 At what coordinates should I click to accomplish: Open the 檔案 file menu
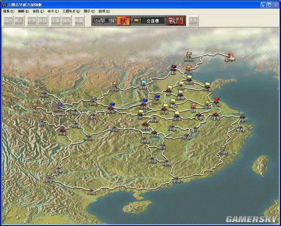click(8, 11)
